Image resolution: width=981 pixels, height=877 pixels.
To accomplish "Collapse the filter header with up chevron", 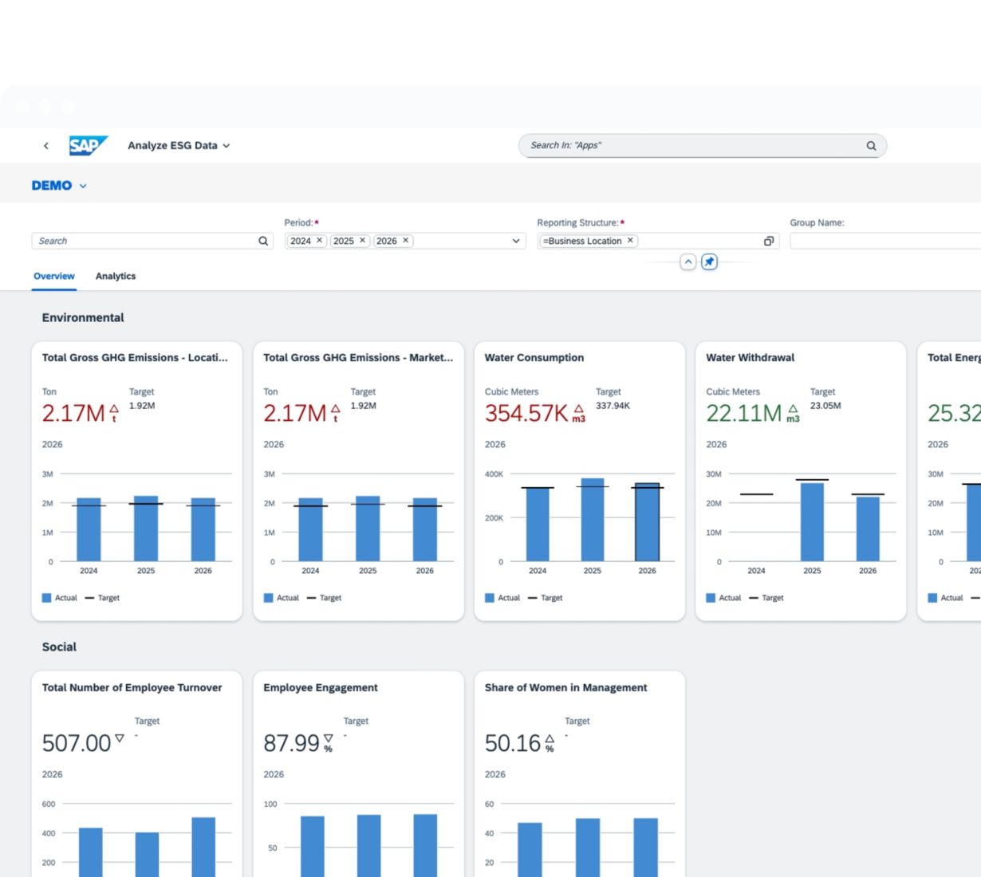I will tap(687, 262).
